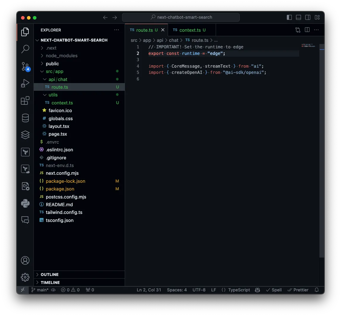Collapse the src/app folder
Screen dimensions: 341x316
[79, 72]
